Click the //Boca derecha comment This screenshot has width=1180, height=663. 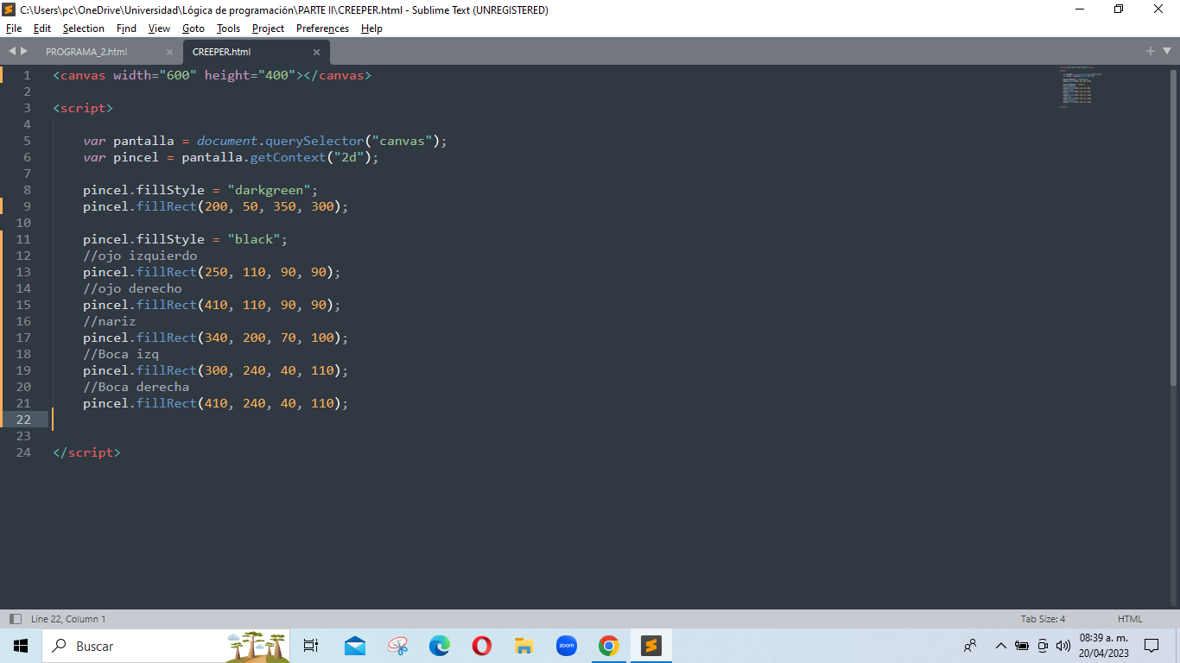[136, 387]
